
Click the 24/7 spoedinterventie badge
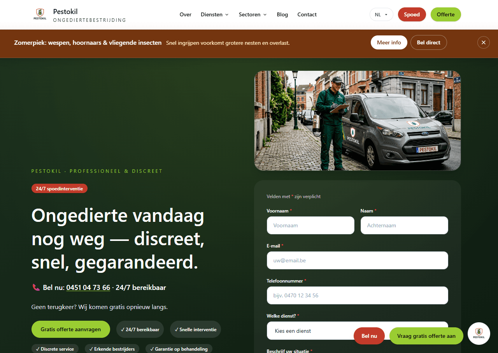click(x=60, y=188)
